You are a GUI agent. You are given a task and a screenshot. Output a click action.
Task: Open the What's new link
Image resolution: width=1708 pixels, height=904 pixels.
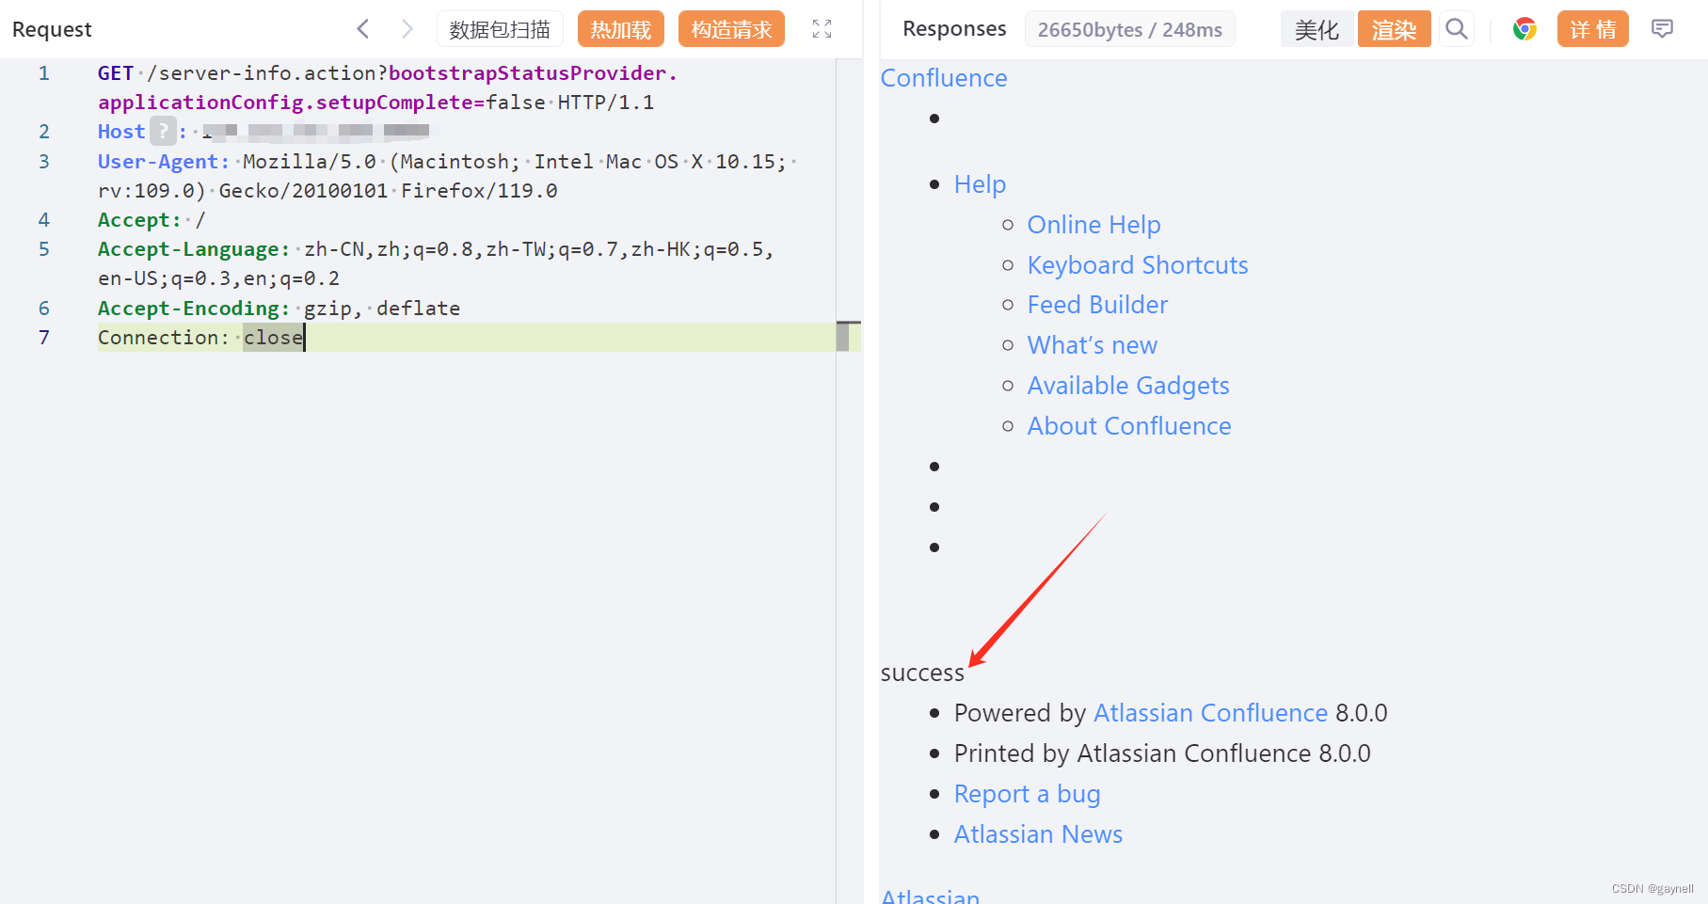(1092, 345)
